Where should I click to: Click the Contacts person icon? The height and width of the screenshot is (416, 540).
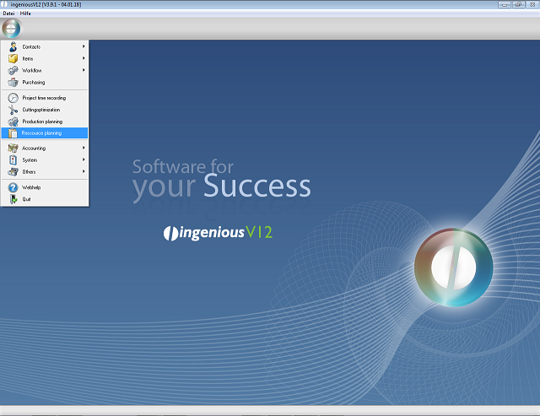(13, 46)
